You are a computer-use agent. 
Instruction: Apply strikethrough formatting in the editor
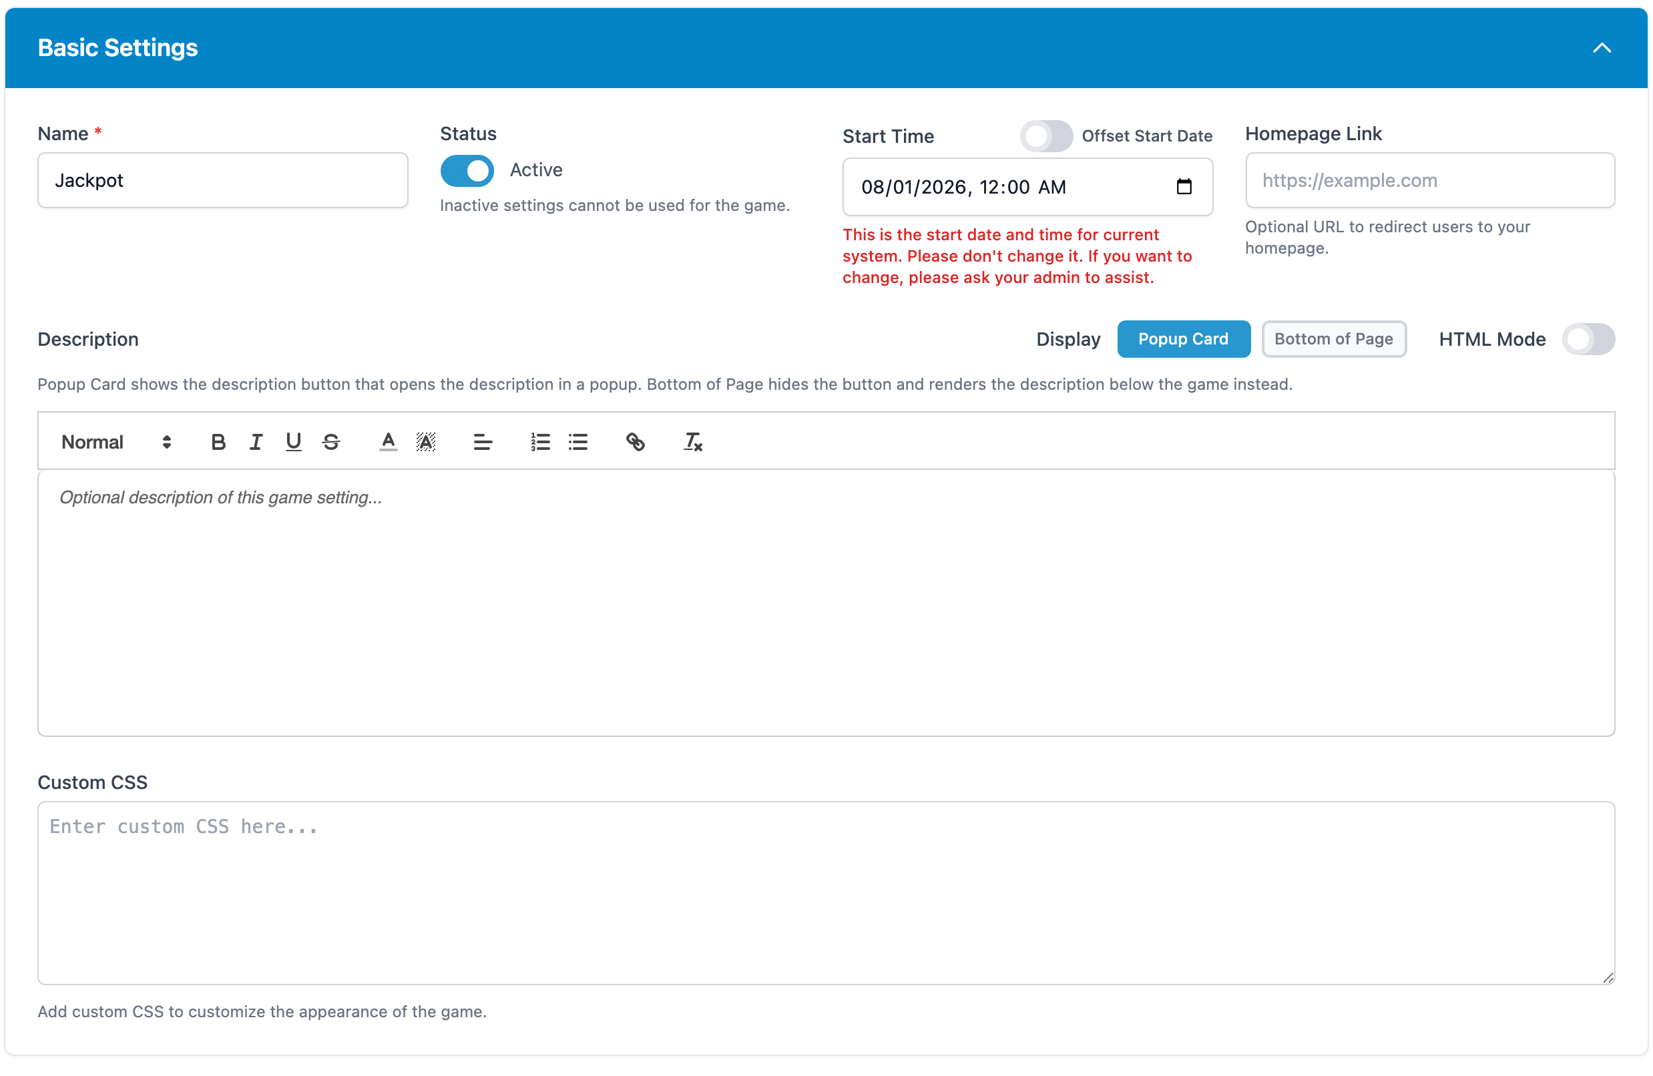click(330, 442)
